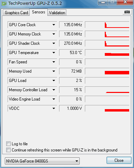Open the Fan Speed dropdown arrow

pyautogui.click(x=54, y=62)
